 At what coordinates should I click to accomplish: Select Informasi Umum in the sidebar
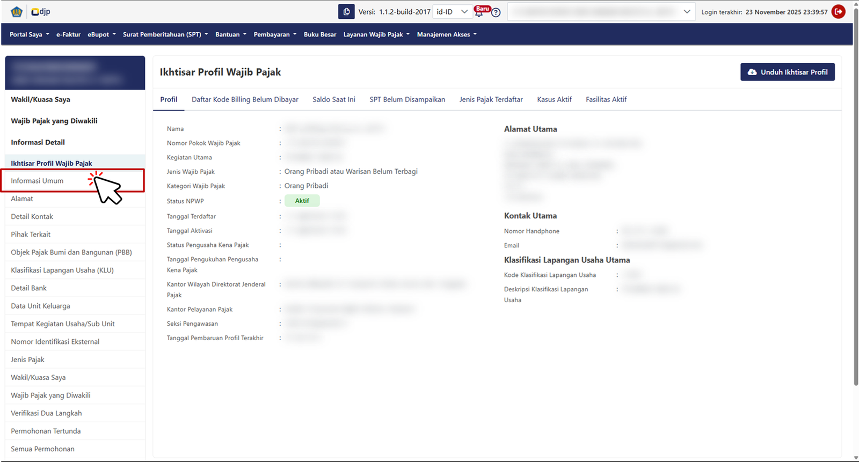37,181
